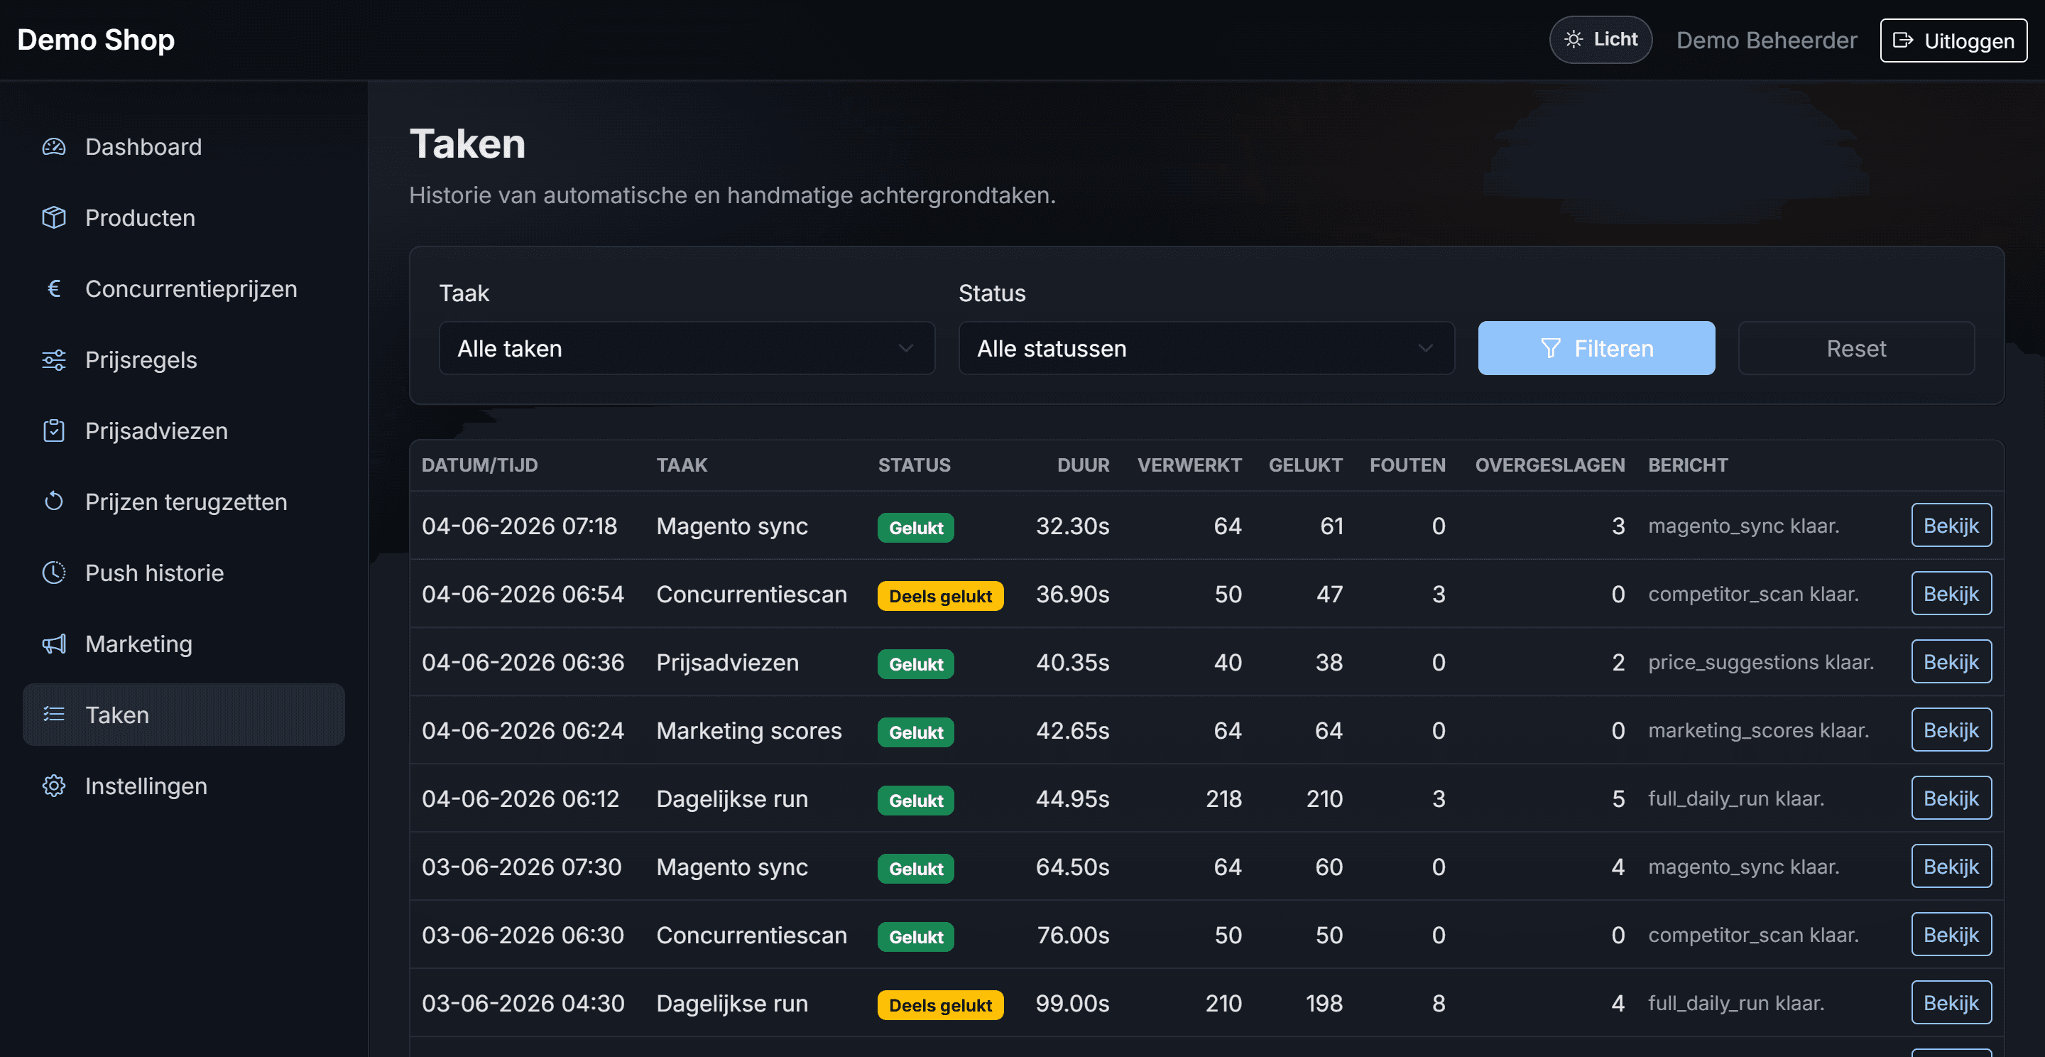Click Bekijk for Marketing scores row
Image resolution: width=2045 pixels, height=1057 pixels.
(1951, 731)
